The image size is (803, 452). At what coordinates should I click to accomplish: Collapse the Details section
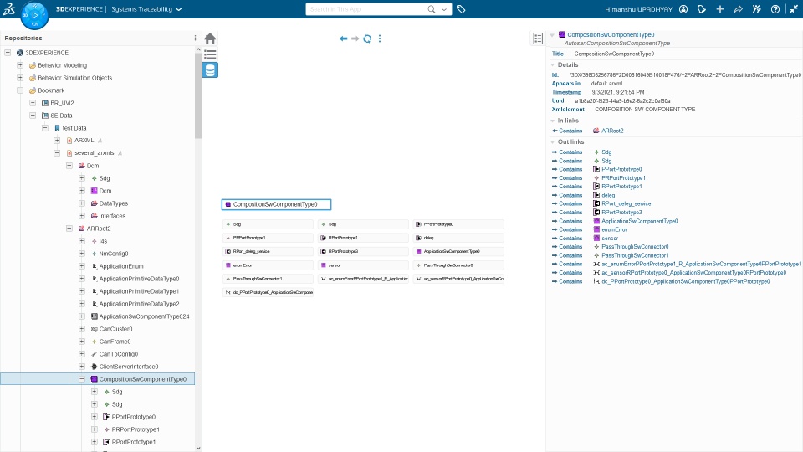click(x=553, y=65)
